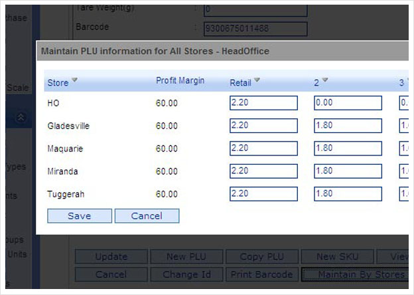Screen dimensions: 414x295
Task: Sort by the Store column arrow
Action: (74, 80)
